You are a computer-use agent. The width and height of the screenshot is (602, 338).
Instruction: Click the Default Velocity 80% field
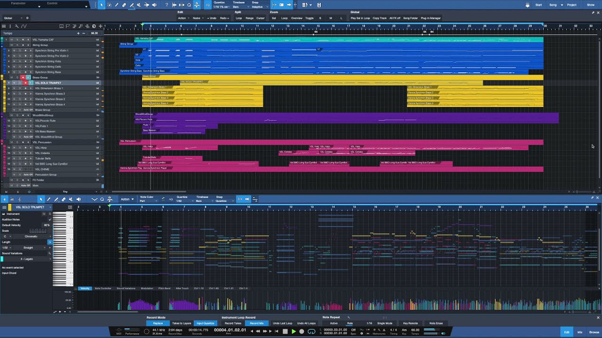[x=47, y=225]
